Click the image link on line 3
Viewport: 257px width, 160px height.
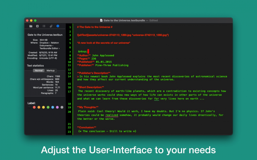123,35
